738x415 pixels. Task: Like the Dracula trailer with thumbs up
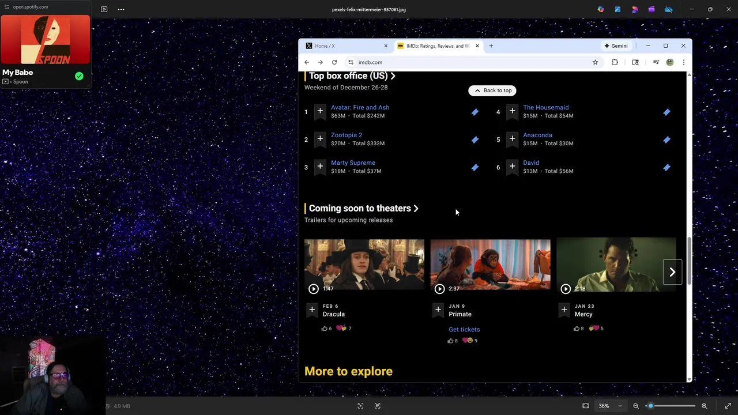pyautogui.click(x=325, y=329)
